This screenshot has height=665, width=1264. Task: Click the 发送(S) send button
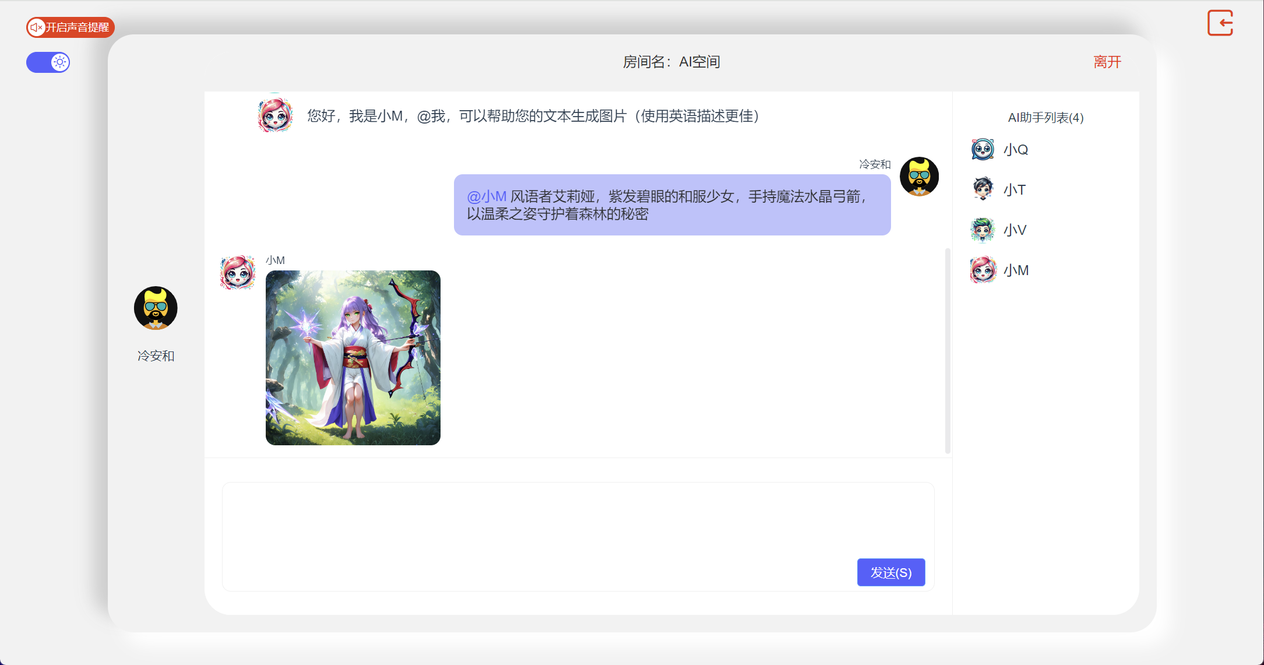[891, 572]
